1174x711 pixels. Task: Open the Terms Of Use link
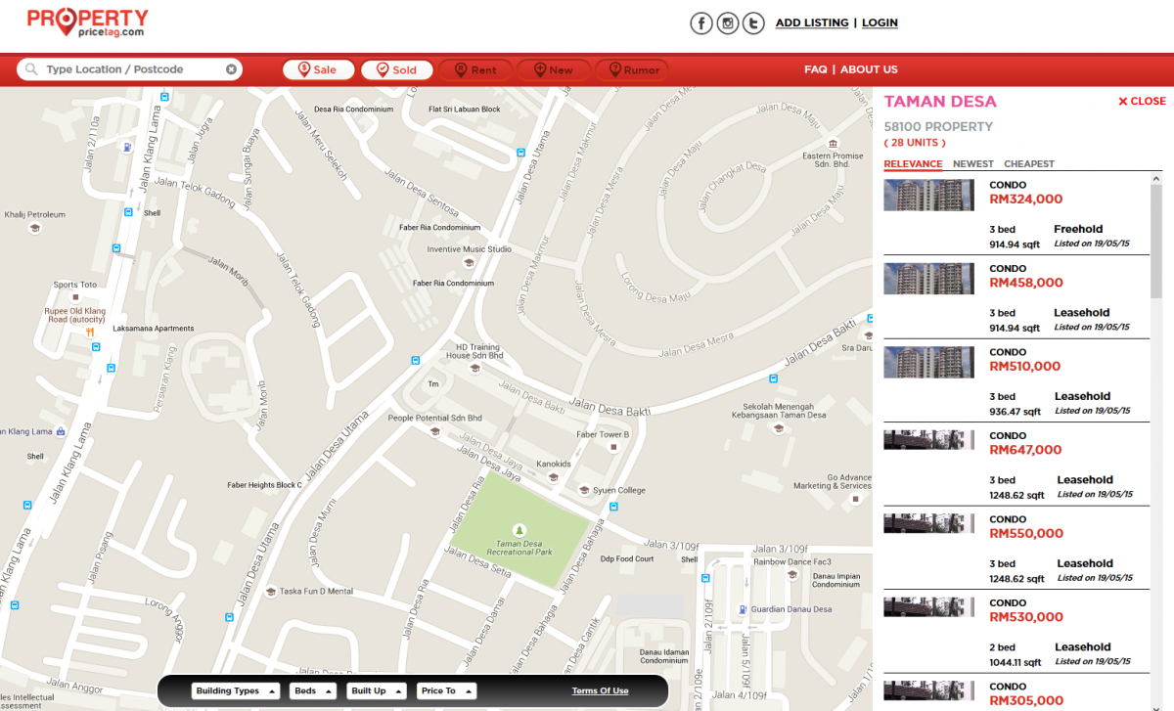coord(601,690)
